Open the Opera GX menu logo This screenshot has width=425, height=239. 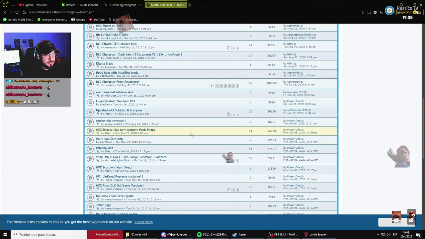(5, 5)
